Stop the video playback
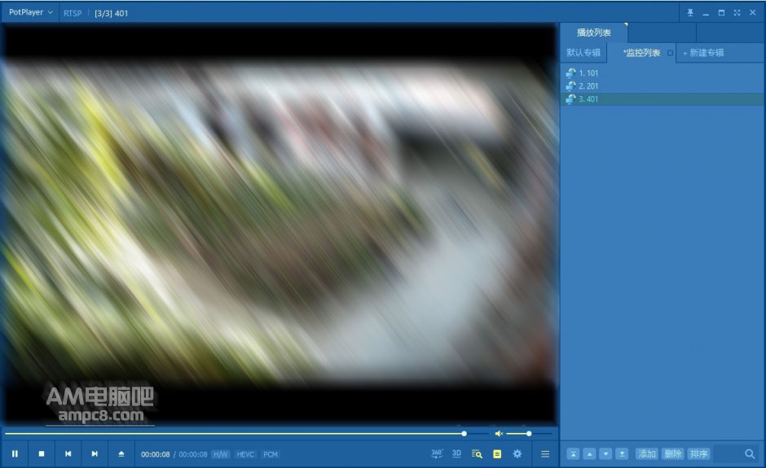This screenshot has height=468, width=766. click(42, 454)
